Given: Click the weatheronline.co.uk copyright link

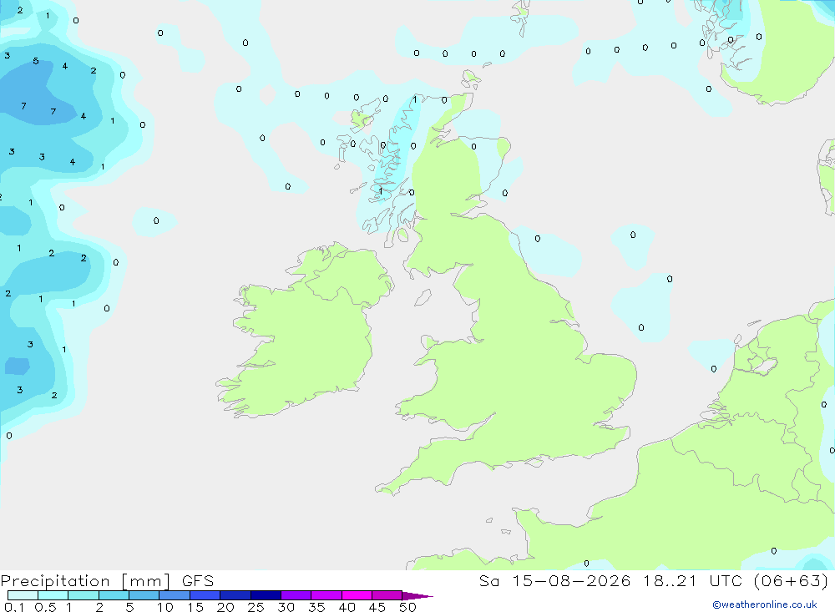Looking at the screenshot, I should (764, 604).
